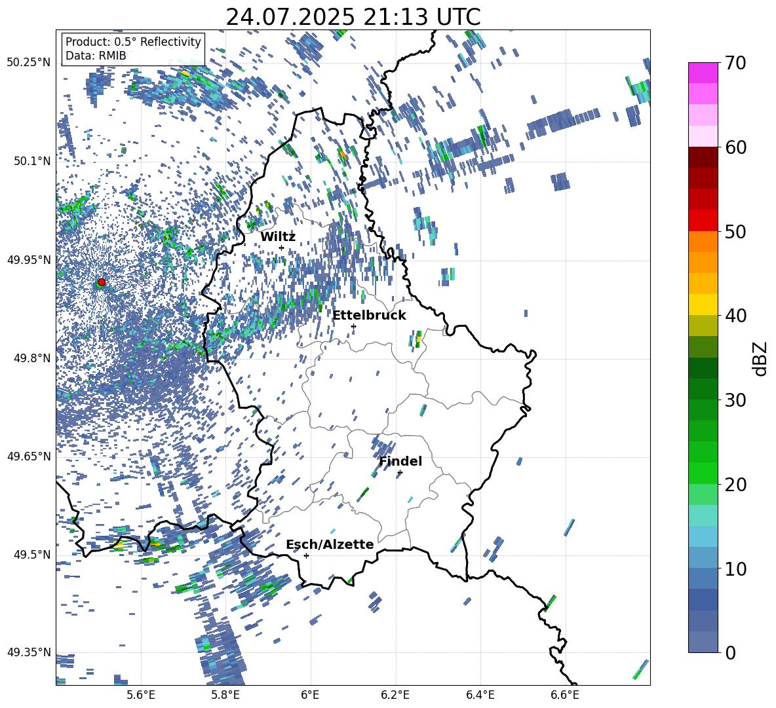
Task: Click the title 24.07.2025 21:13 UTC
Action: click(353, 17)
